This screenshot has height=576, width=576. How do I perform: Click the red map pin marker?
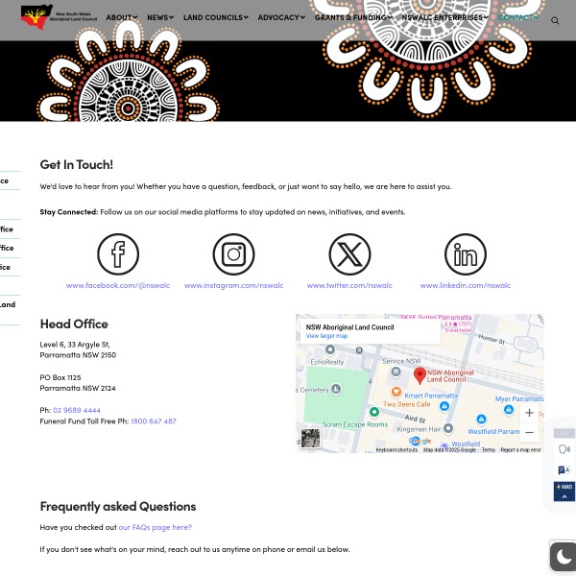[x=420, y=375]
